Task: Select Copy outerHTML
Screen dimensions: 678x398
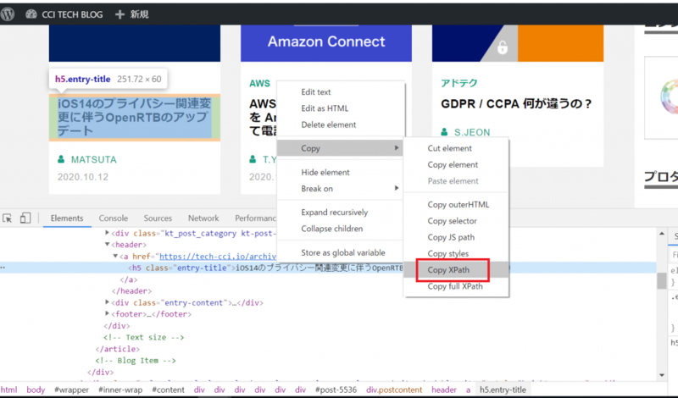Action: 458,205
